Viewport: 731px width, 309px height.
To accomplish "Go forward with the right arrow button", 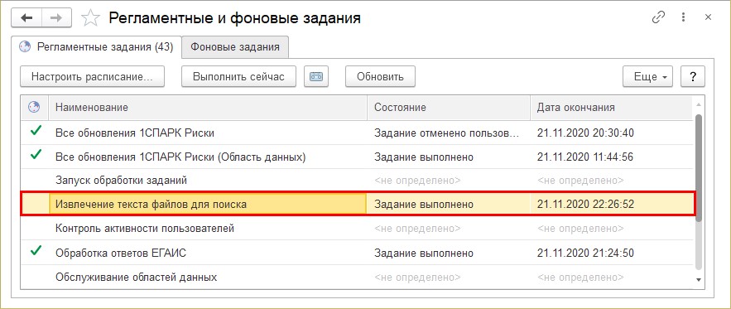I will point(56,18).
